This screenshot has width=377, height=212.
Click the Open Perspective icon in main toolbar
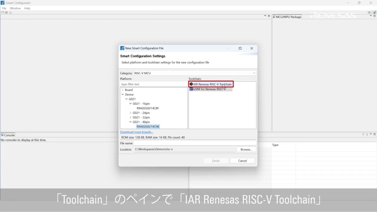[x=370, y=13]
